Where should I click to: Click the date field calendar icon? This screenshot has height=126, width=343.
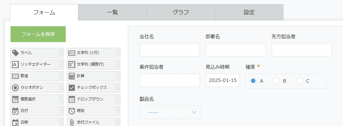pos(15,111)
